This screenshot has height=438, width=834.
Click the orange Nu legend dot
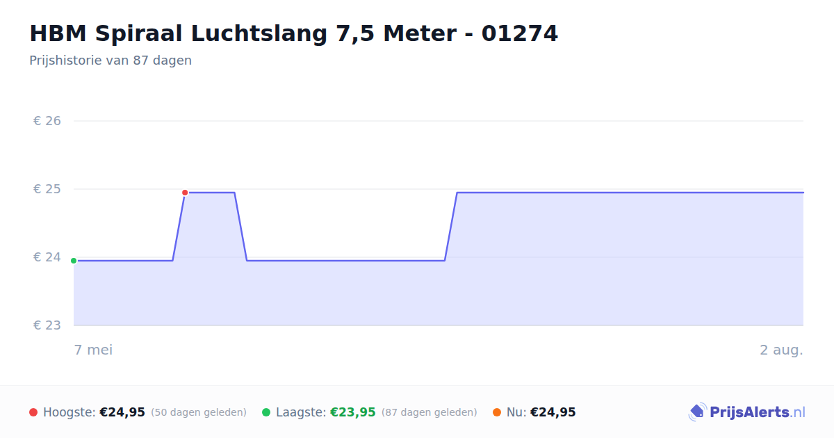(497, 412)
